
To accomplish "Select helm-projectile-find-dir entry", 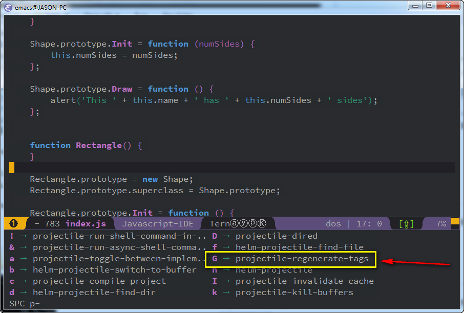I will (x=94, y=293).
